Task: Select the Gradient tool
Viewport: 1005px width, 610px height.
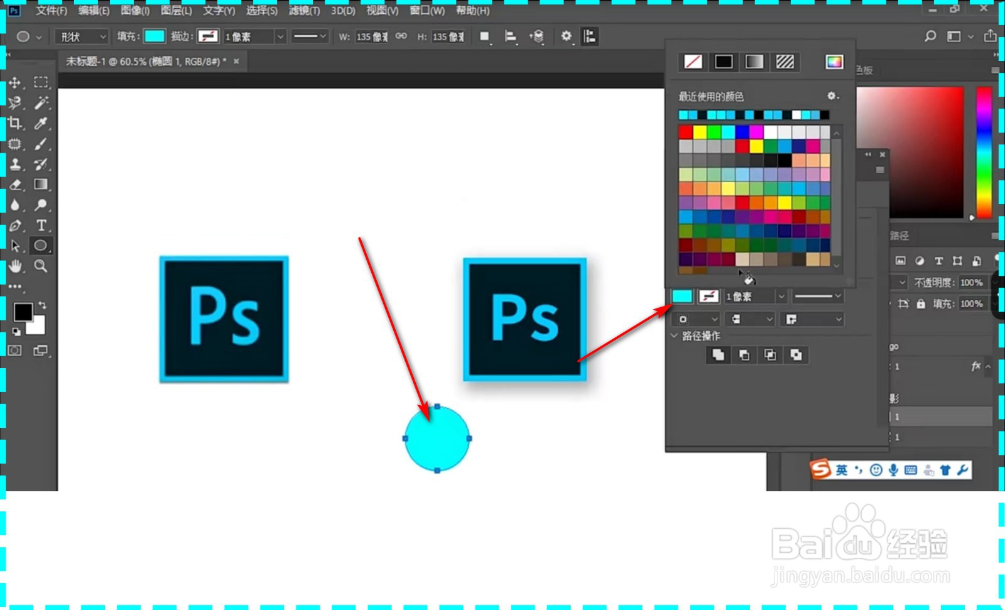Action: 41,185
